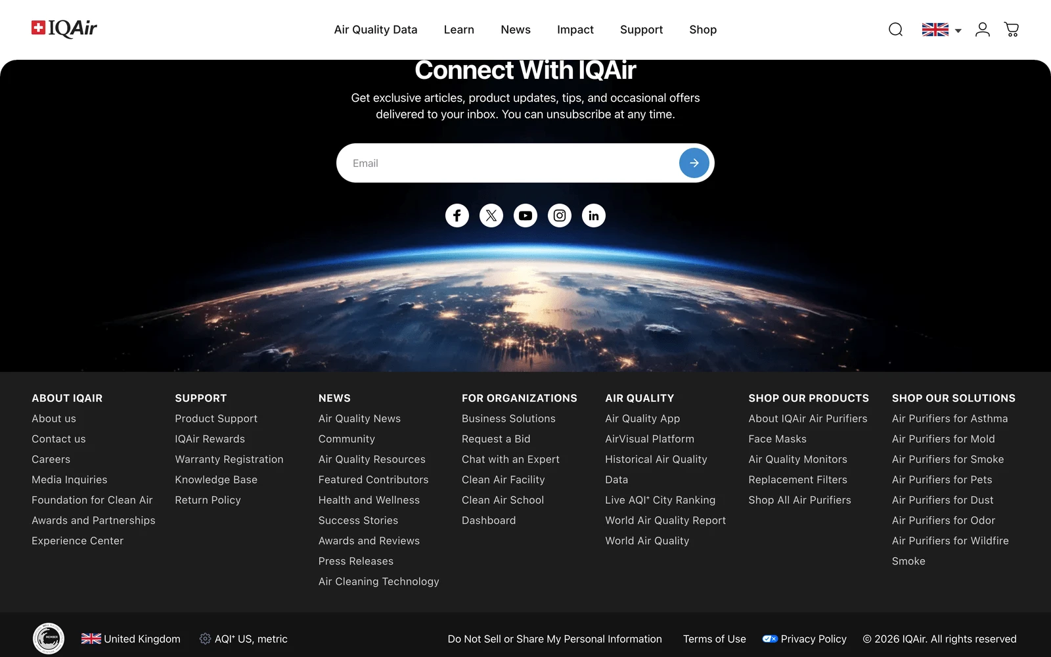Open Air Purifiers for Asthma
1051x657 pixels.
coord(950,419)
